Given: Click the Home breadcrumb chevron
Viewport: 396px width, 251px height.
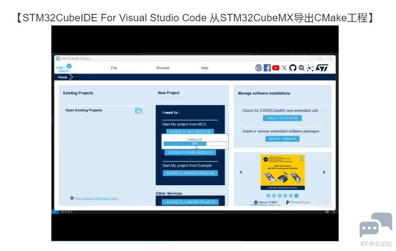Looking at the screenshot, I should pos(71,77).
